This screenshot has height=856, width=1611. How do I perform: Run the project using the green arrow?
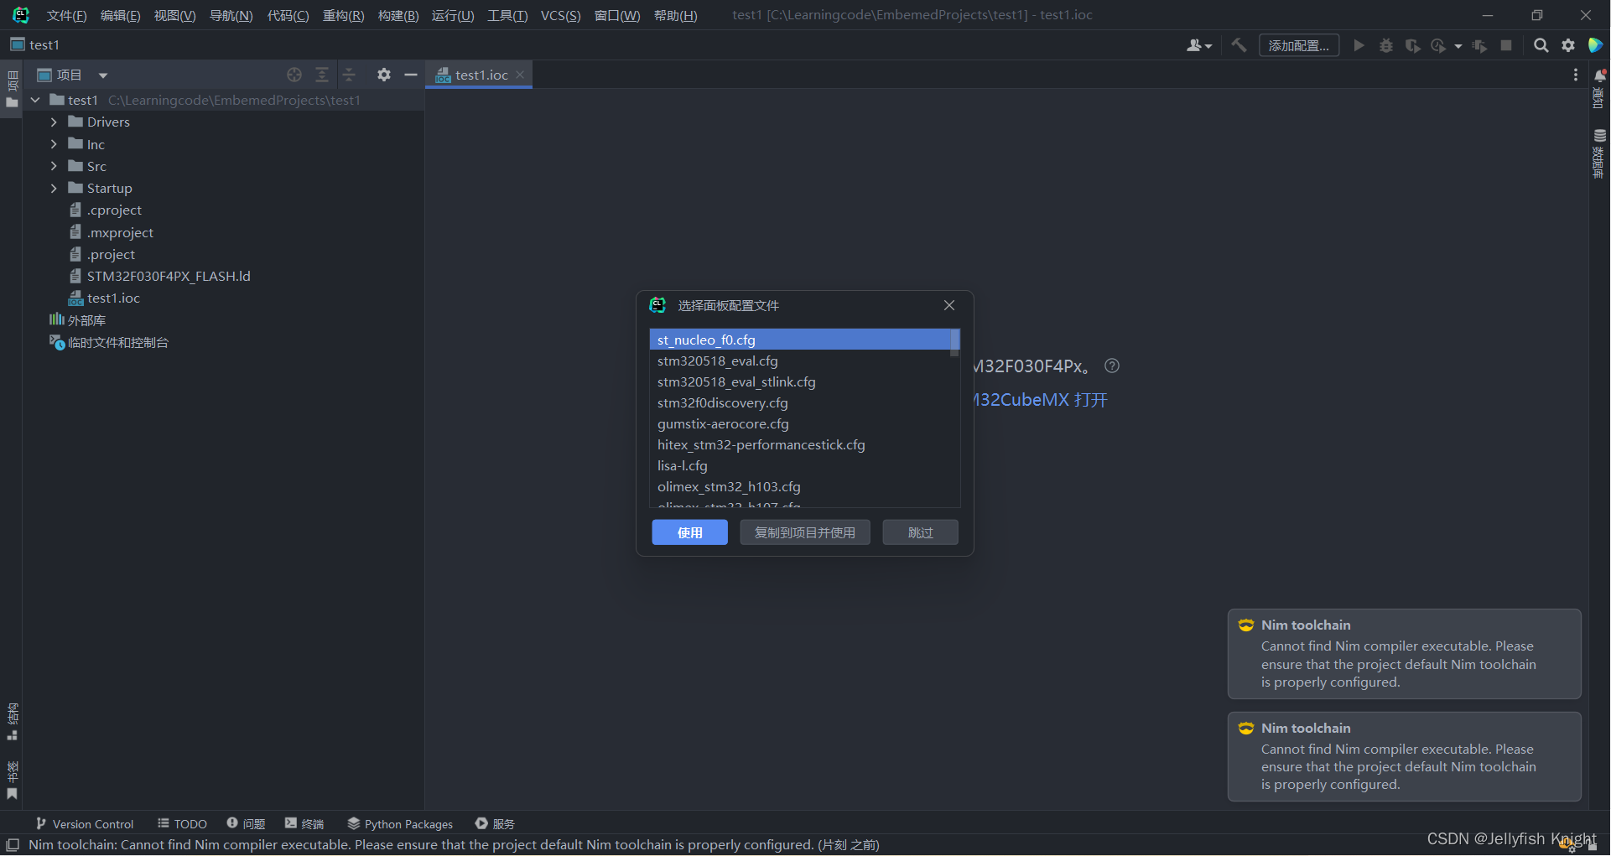[x=1359, y=45]
